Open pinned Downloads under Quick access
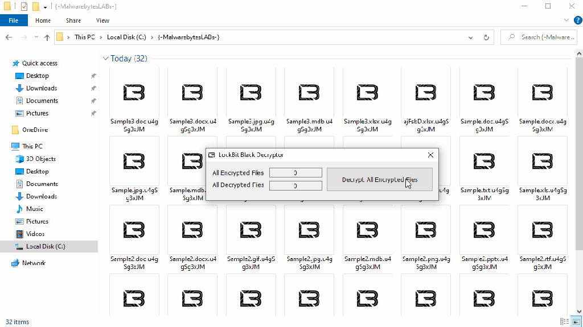The image size is (583, 327). 41,89
